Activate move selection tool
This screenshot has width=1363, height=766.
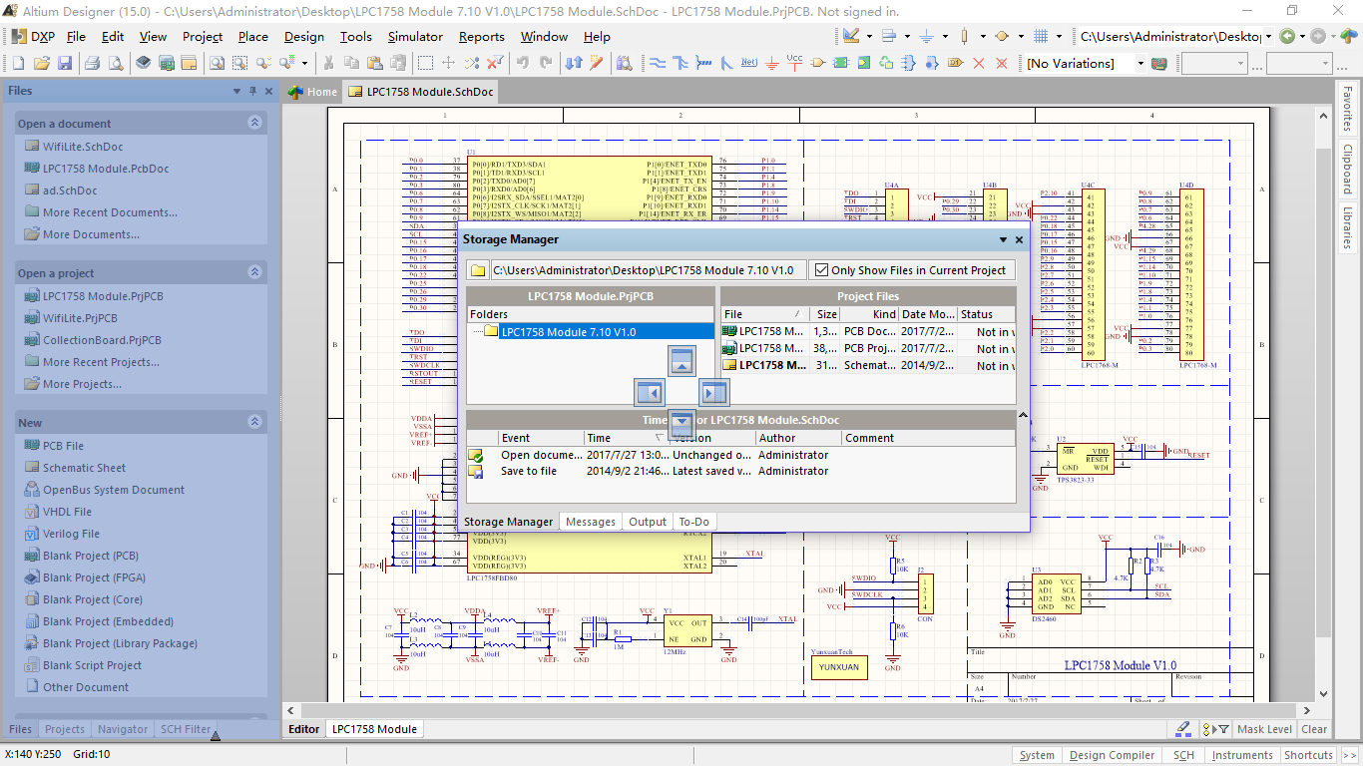click(448, 63)
